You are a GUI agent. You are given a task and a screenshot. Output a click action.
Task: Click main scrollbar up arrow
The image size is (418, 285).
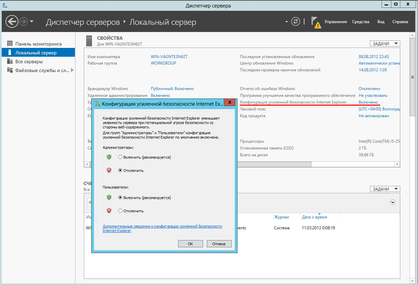[x=413, y=35]
